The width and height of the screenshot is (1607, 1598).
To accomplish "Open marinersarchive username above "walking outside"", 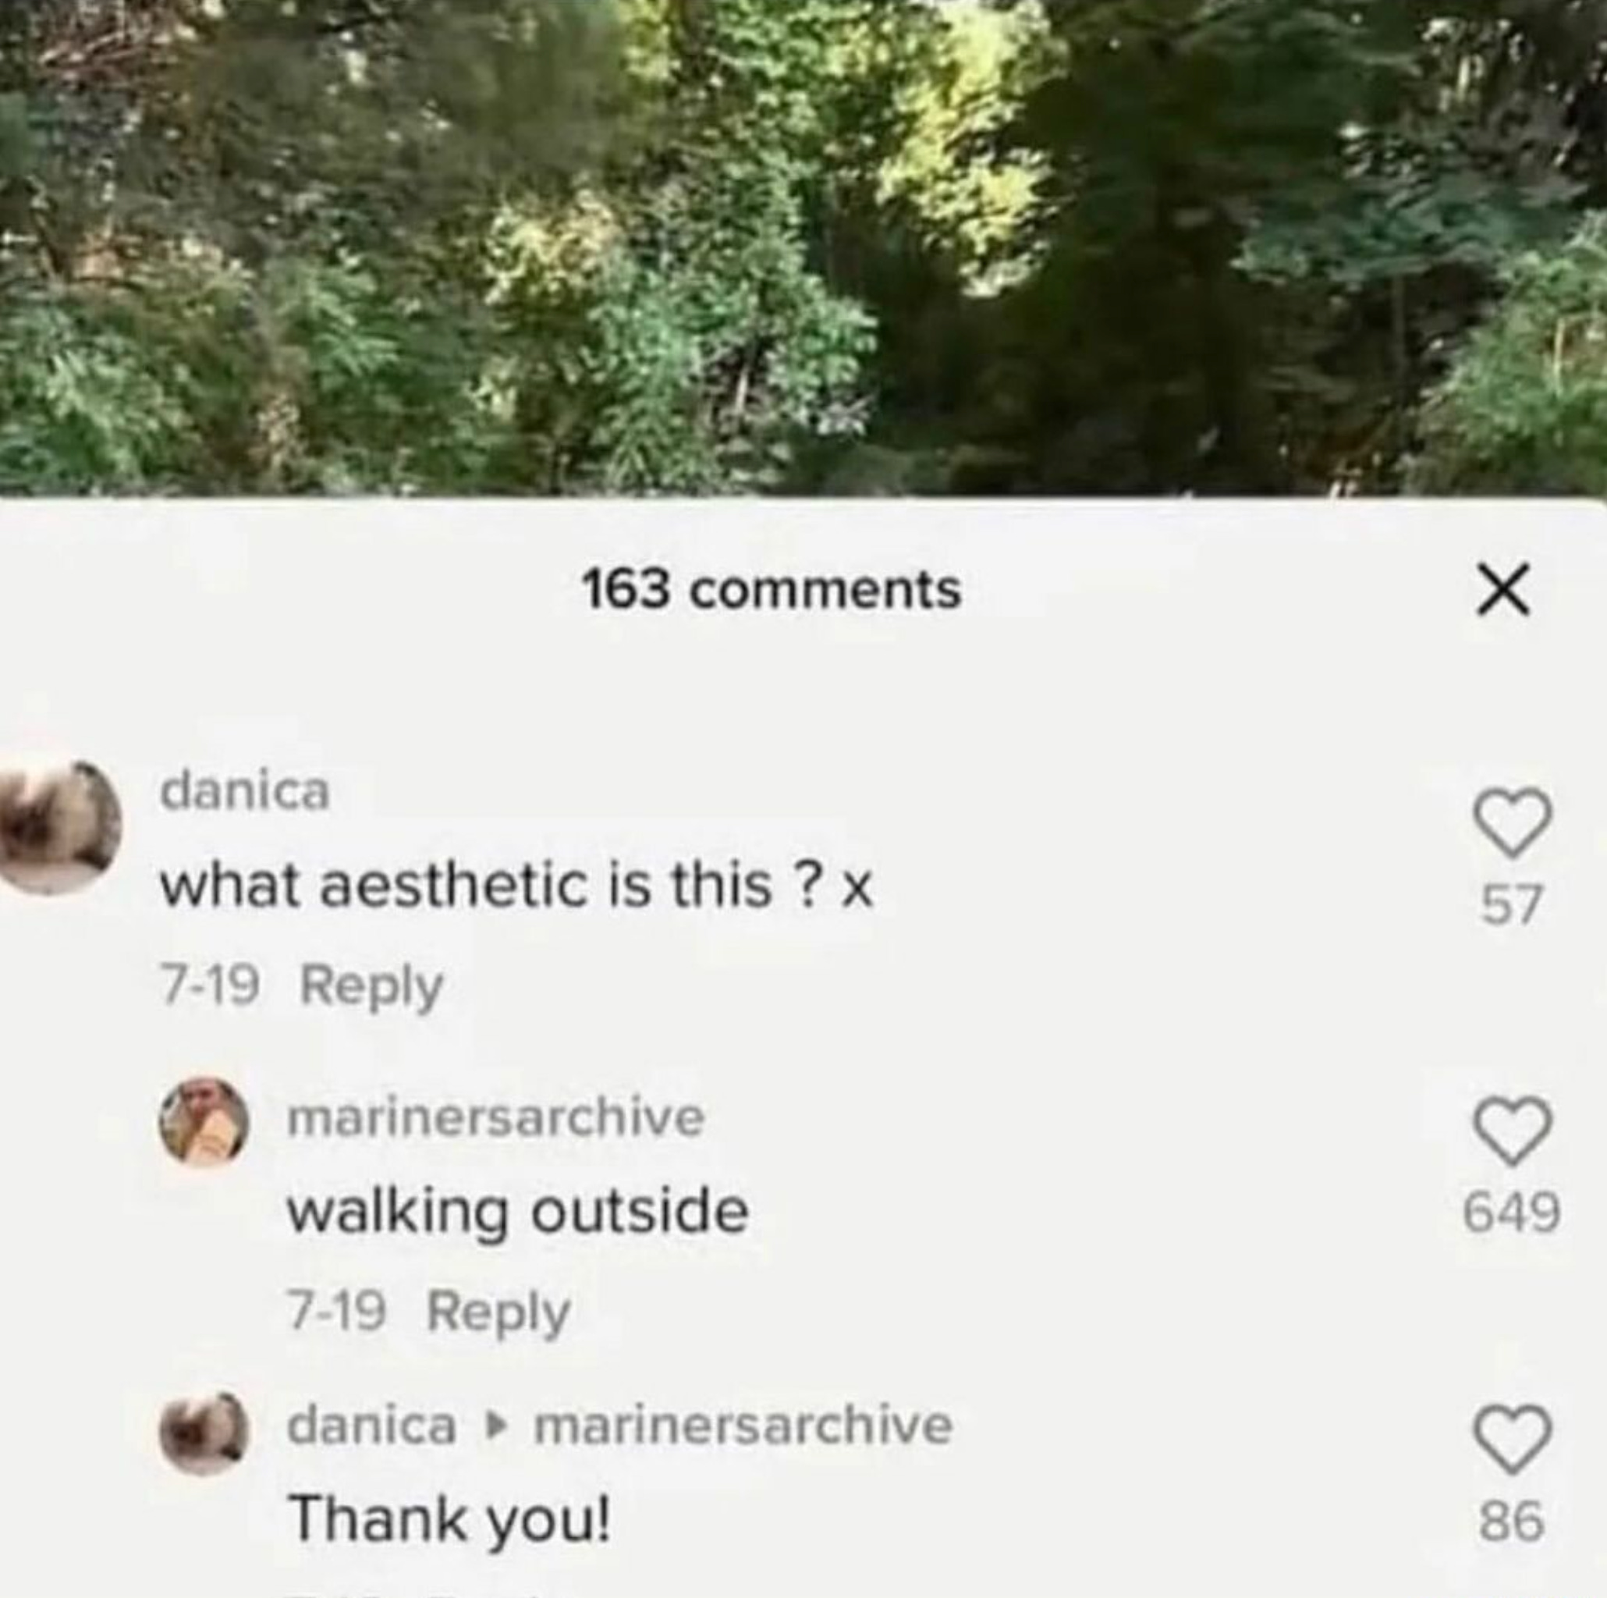I will pyautogui.click(x=495, y=1117).
